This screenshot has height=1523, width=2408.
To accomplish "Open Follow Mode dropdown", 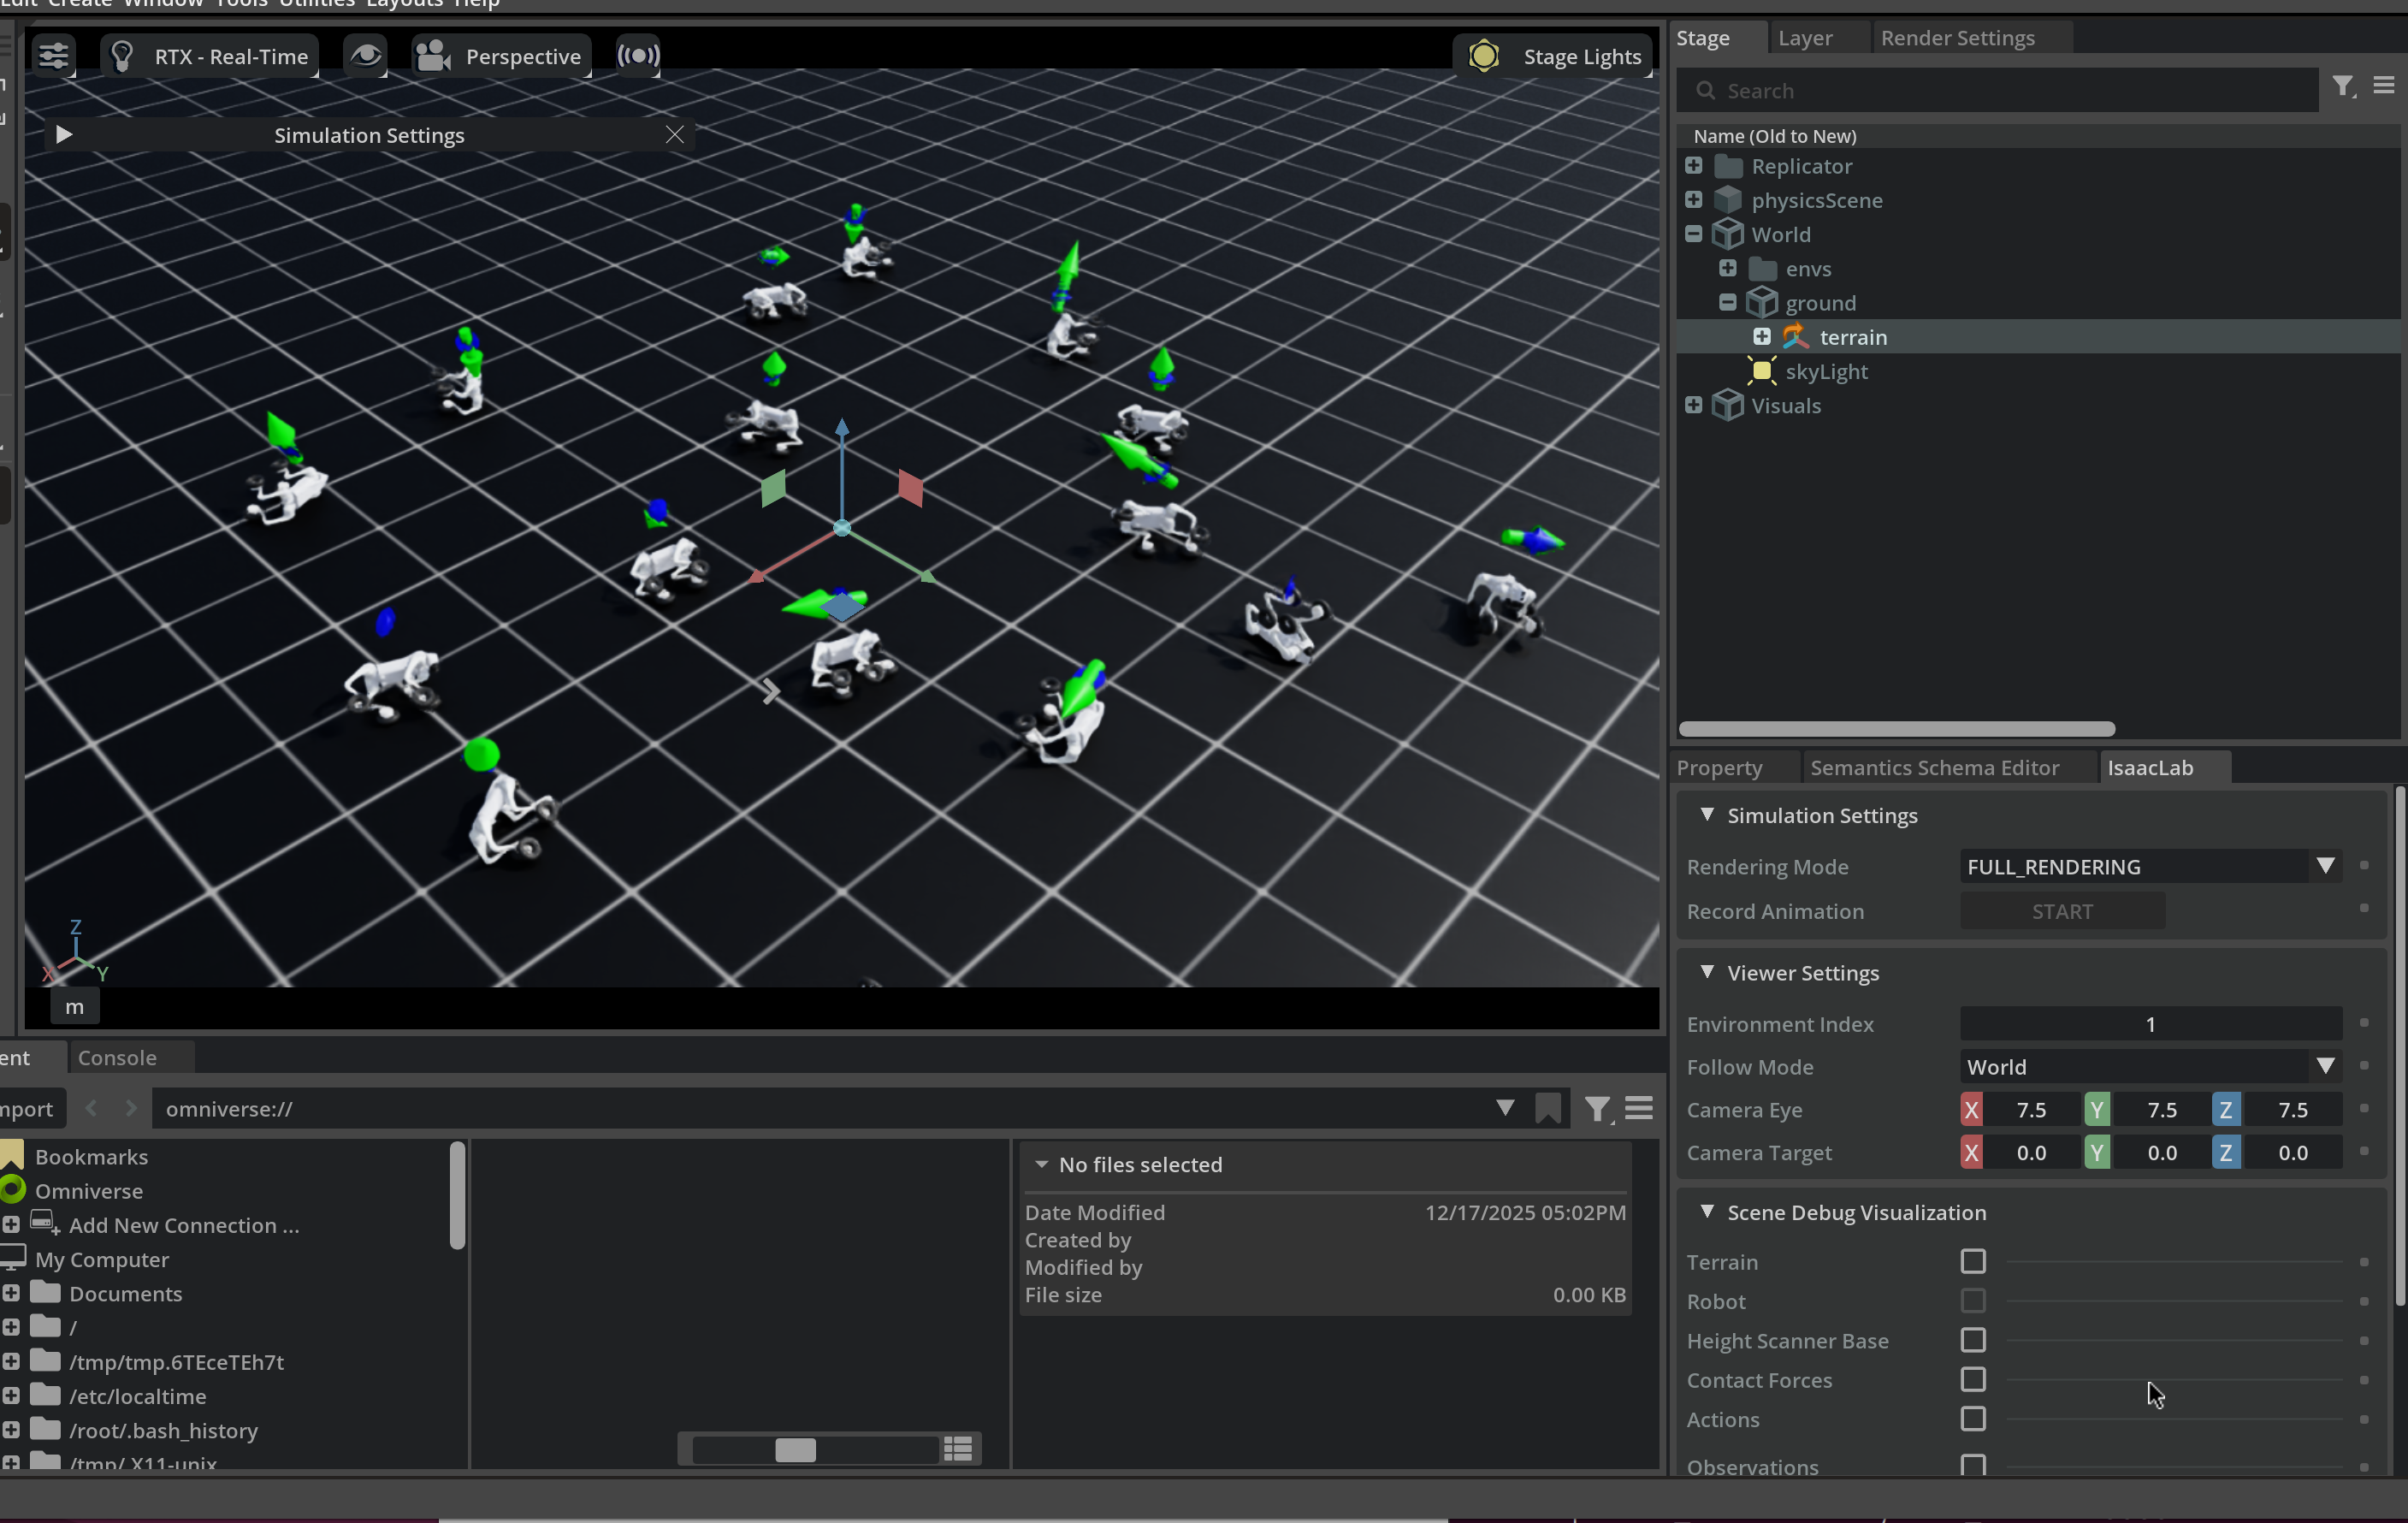I will [2149, 1067].
